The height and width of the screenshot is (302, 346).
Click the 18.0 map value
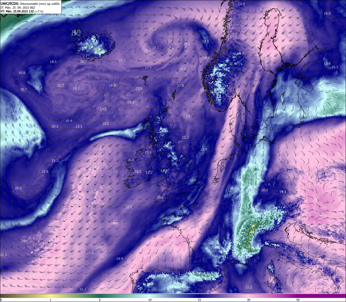[327, 13]
